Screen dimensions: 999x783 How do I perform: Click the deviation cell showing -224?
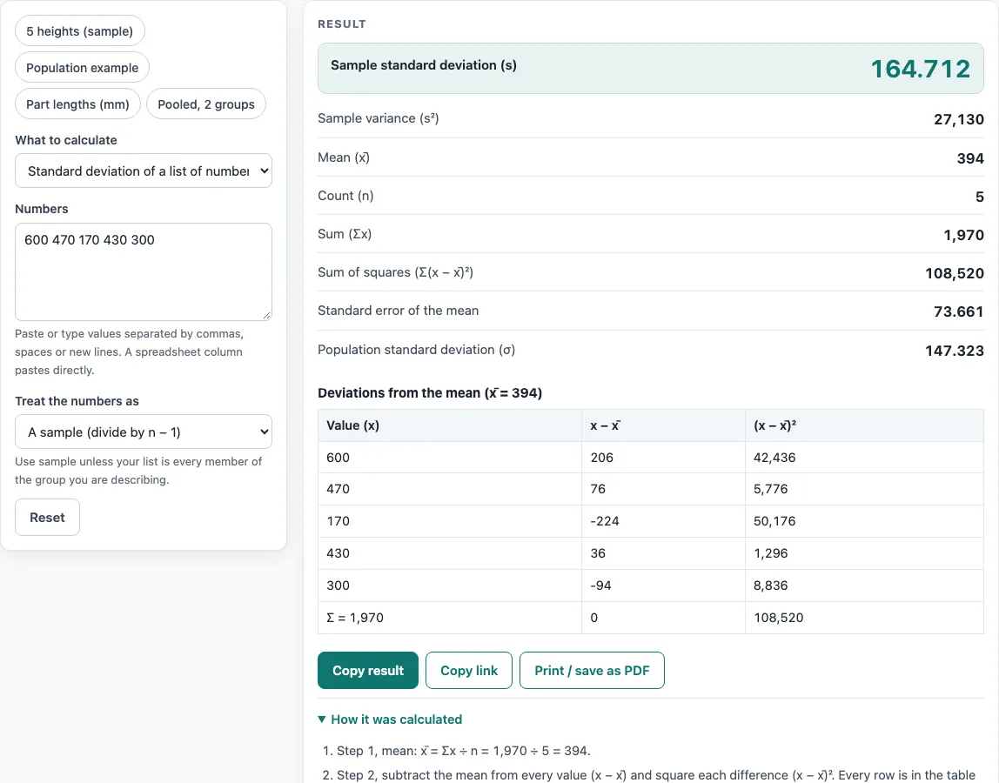tap(663, 521)
